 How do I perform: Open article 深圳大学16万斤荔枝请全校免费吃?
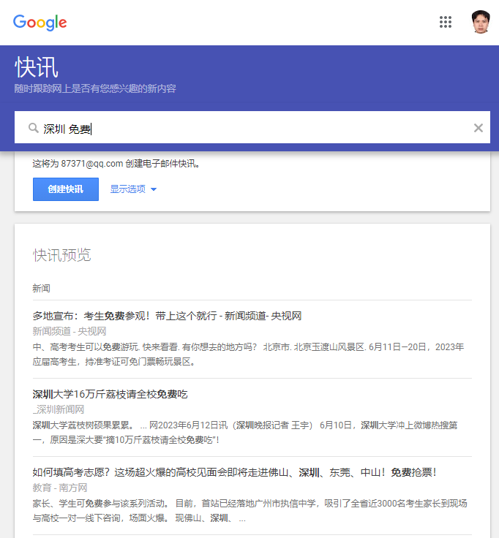(110, 394)
